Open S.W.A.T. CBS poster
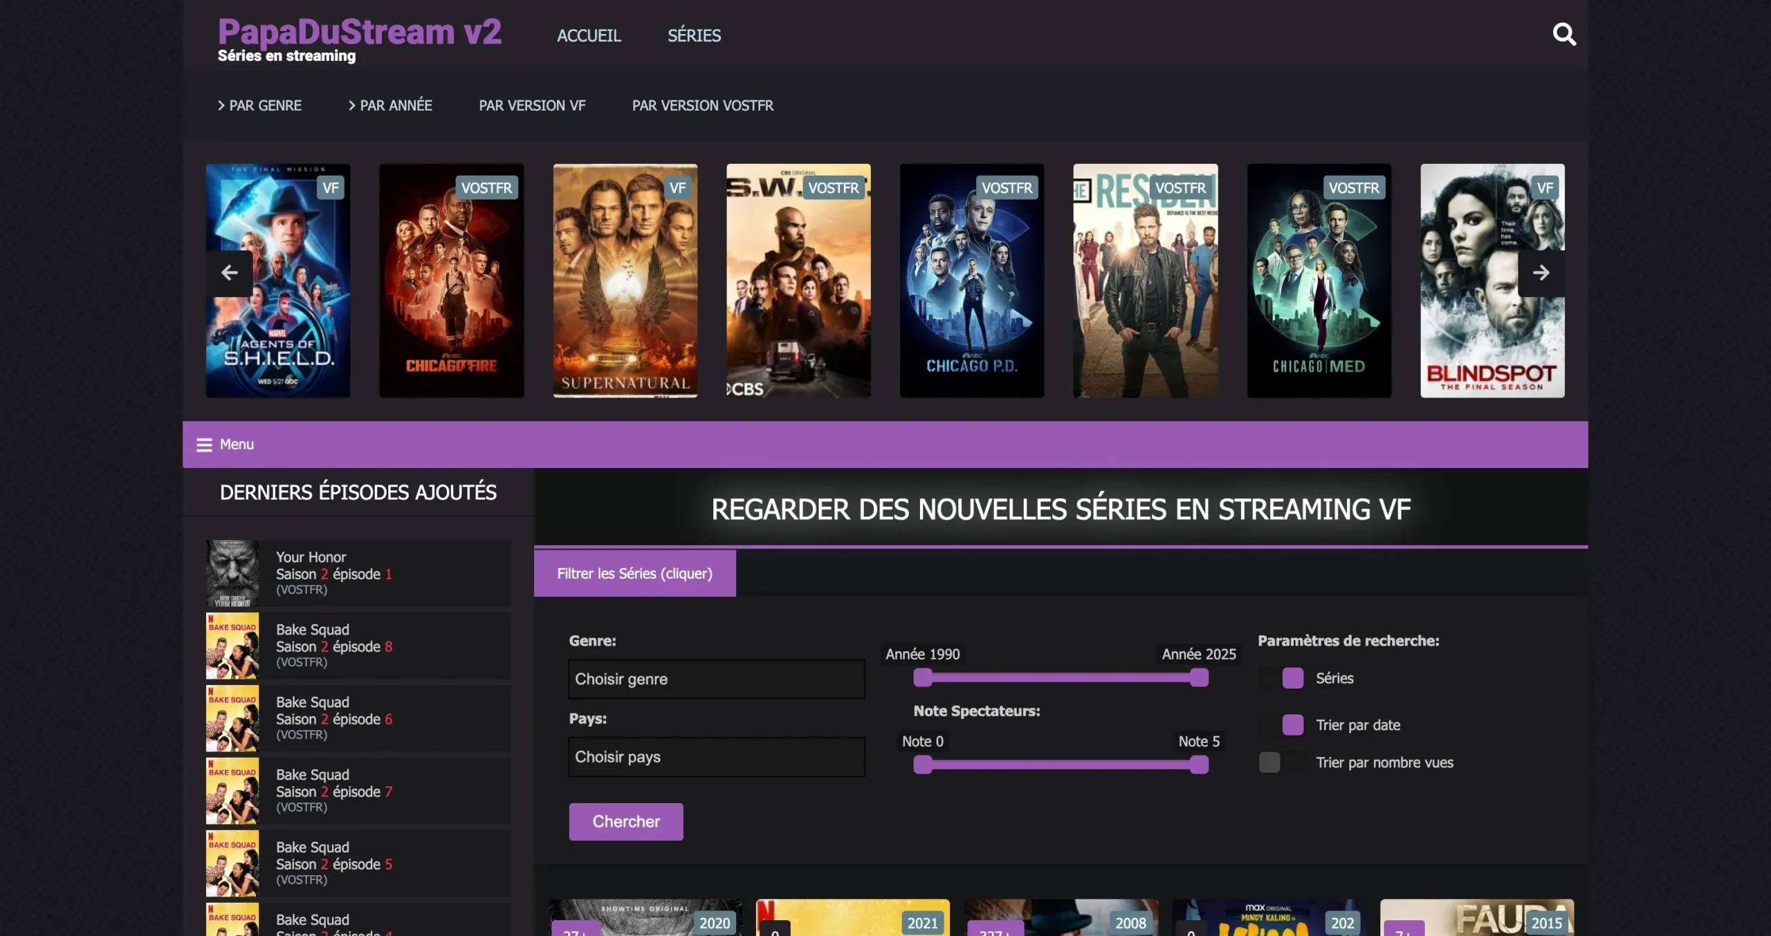The image size is (1771, 936). click(x=798, y=281)
